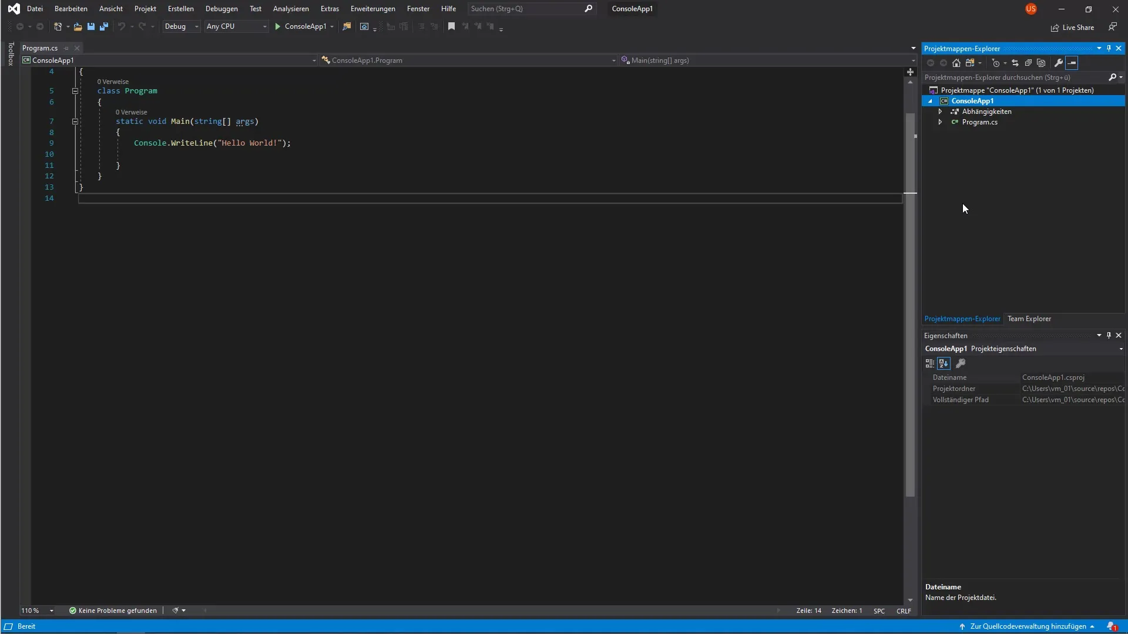Click the Home icon in Projektmappen-Explorer
Screen dimensions: 1128x634
coord(956,63)
